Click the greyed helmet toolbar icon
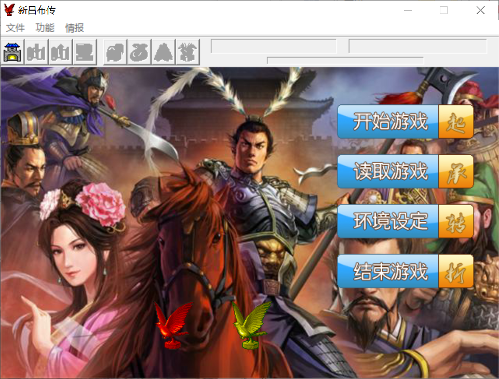 115,52
